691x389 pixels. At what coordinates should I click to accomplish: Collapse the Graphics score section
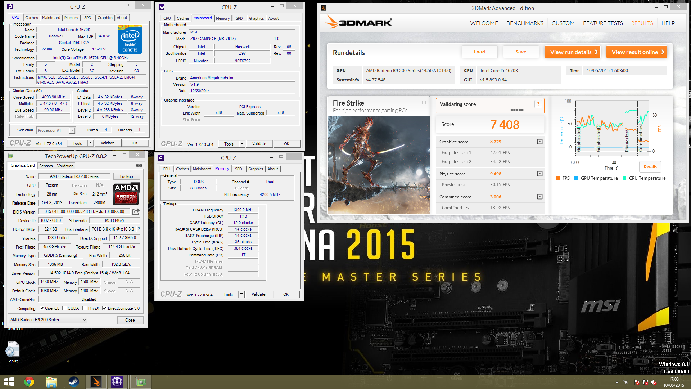539,142
